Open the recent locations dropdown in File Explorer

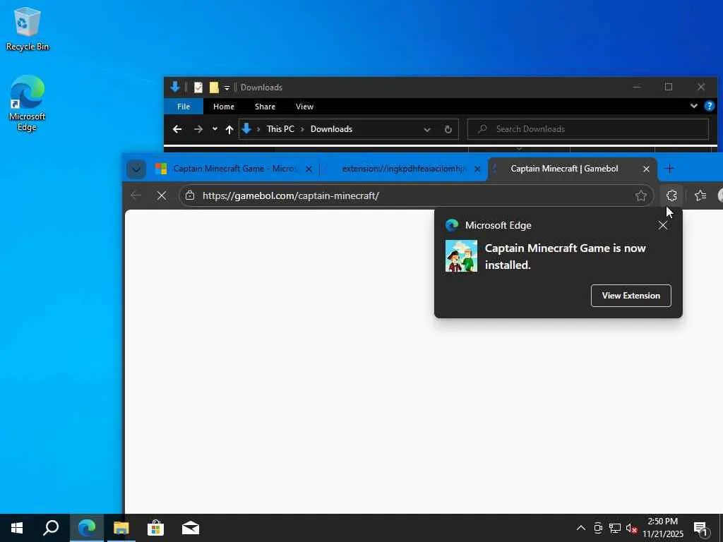[x=215, y=130]
